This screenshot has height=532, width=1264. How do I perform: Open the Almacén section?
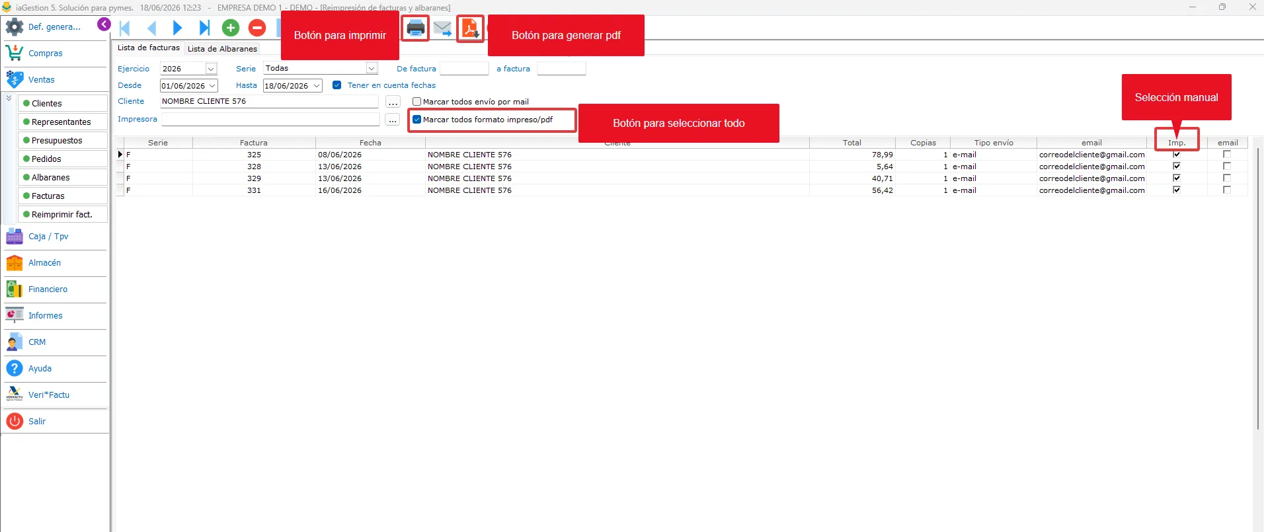[44, 262]
